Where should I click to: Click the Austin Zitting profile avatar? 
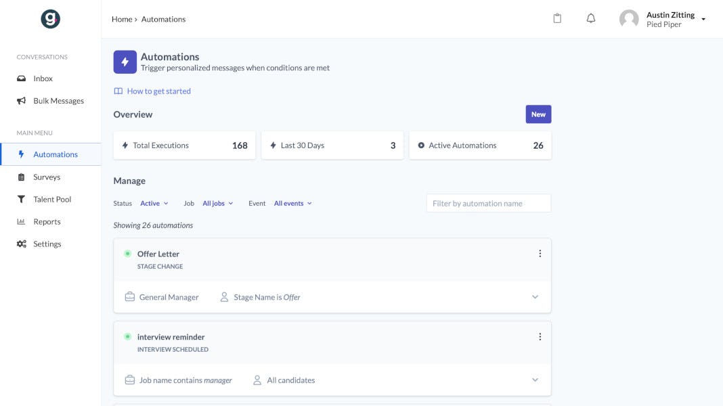pos(629,19)
